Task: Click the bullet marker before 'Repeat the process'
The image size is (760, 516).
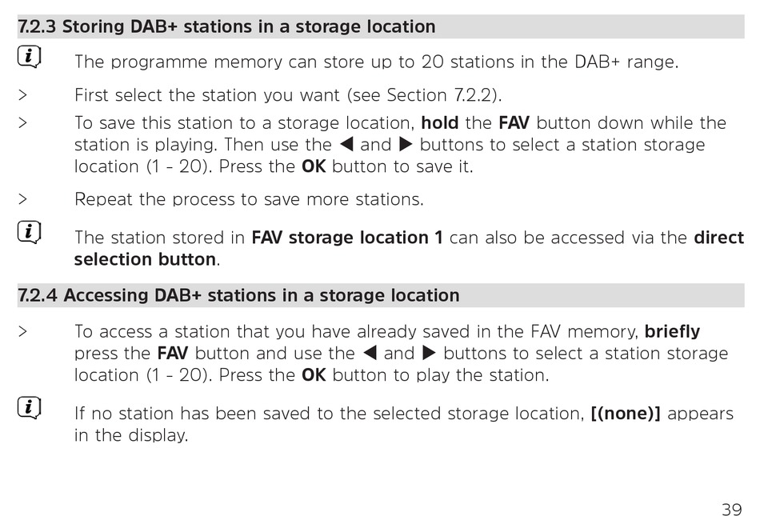Action: click(x=22, y=199)
